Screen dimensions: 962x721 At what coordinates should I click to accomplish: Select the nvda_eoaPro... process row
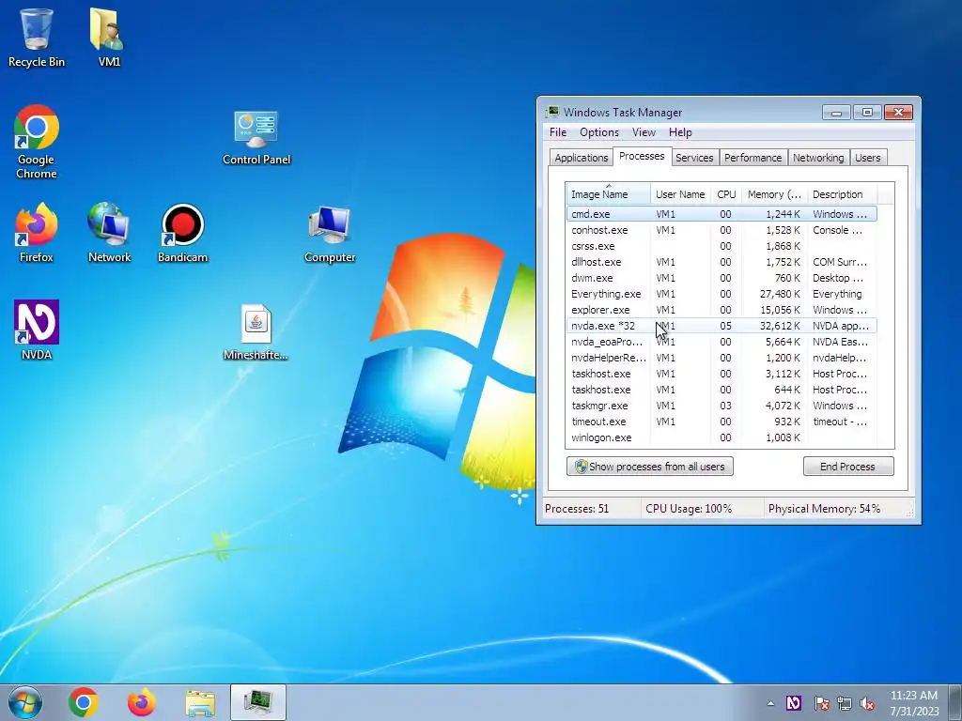721,342
